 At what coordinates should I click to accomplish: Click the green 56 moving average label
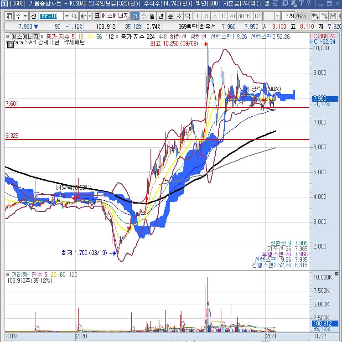click(x=99, y=36)
